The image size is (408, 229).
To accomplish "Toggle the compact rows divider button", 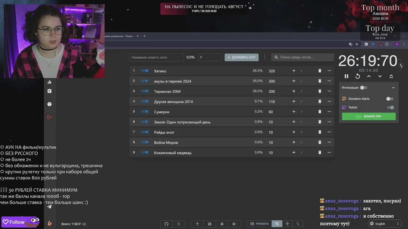I will tap(287, 224).
